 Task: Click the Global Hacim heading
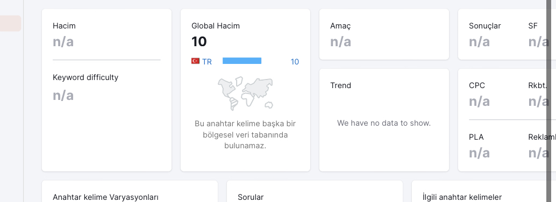click(x=216, y=26)
